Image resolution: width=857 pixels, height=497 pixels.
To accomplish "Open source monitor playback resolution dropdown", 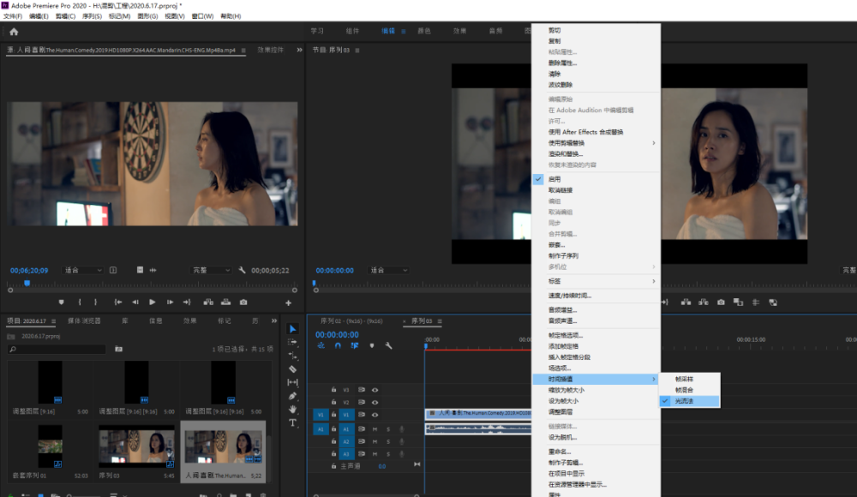I will coord(211,270).
